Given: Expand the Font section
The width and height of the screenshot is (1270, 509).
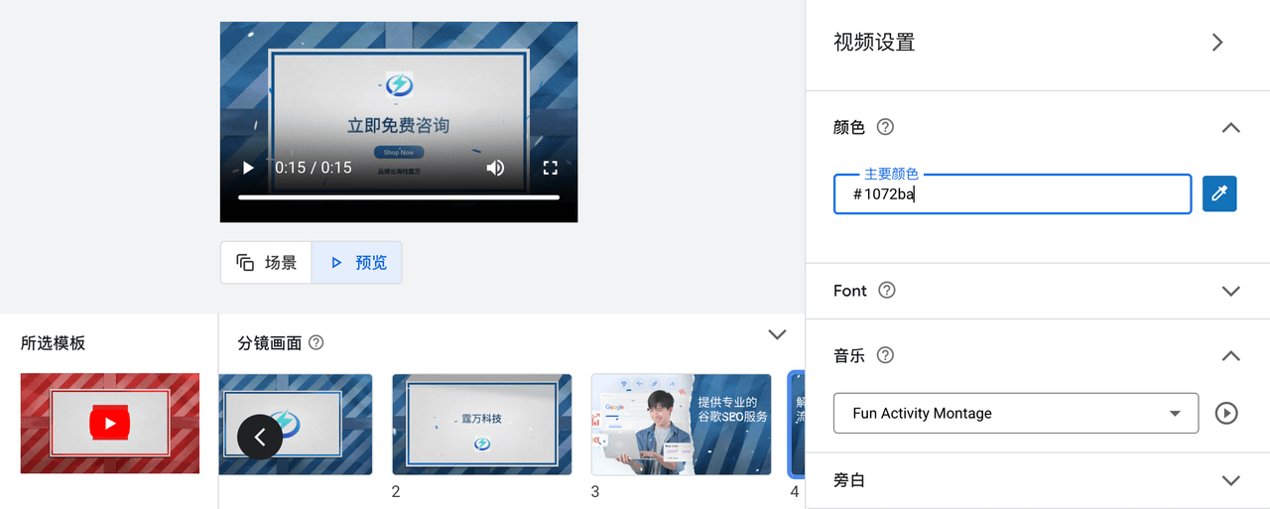Looking at the screenshot, I should point(1230,291).
